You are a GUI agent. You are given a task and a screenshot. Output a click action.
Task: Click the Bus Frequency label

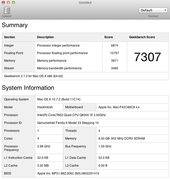76,146
